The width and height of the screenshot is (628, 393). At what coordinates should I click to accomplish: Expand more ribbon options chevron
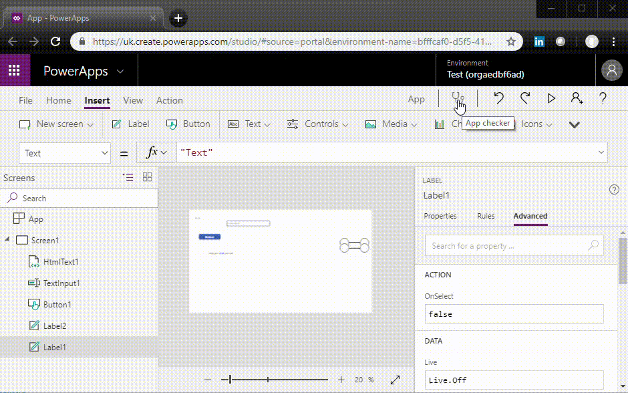(575, 124)
